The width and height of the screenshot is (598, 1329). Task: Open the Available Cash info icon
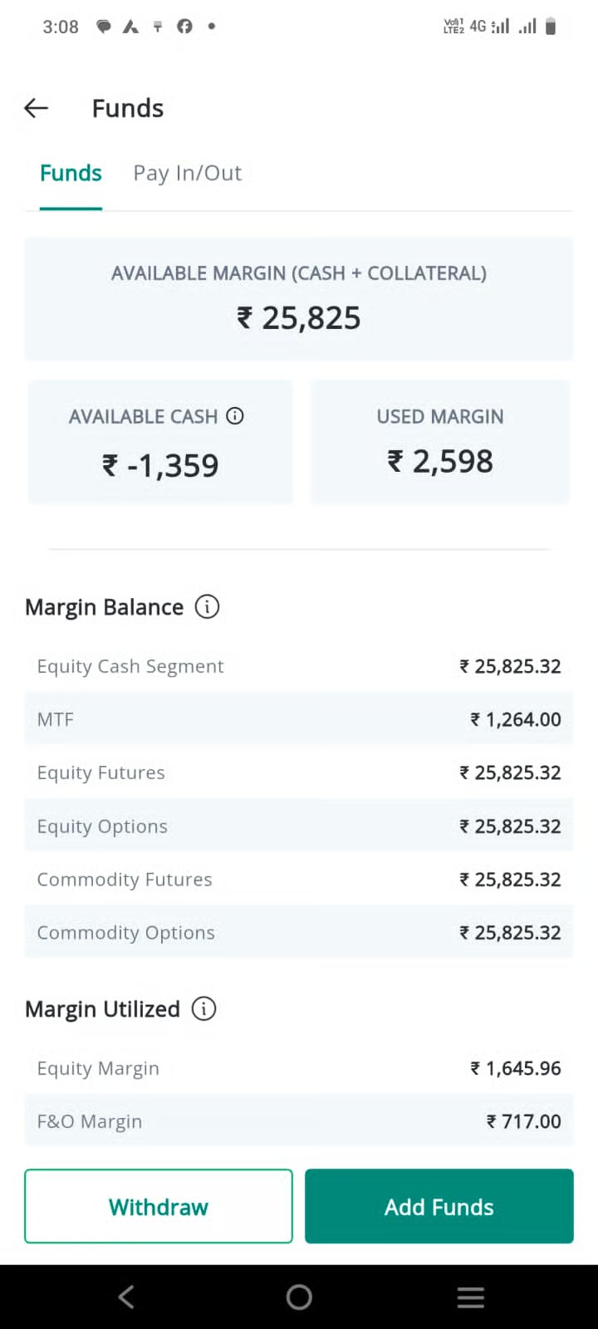click(x=235, y=416)
